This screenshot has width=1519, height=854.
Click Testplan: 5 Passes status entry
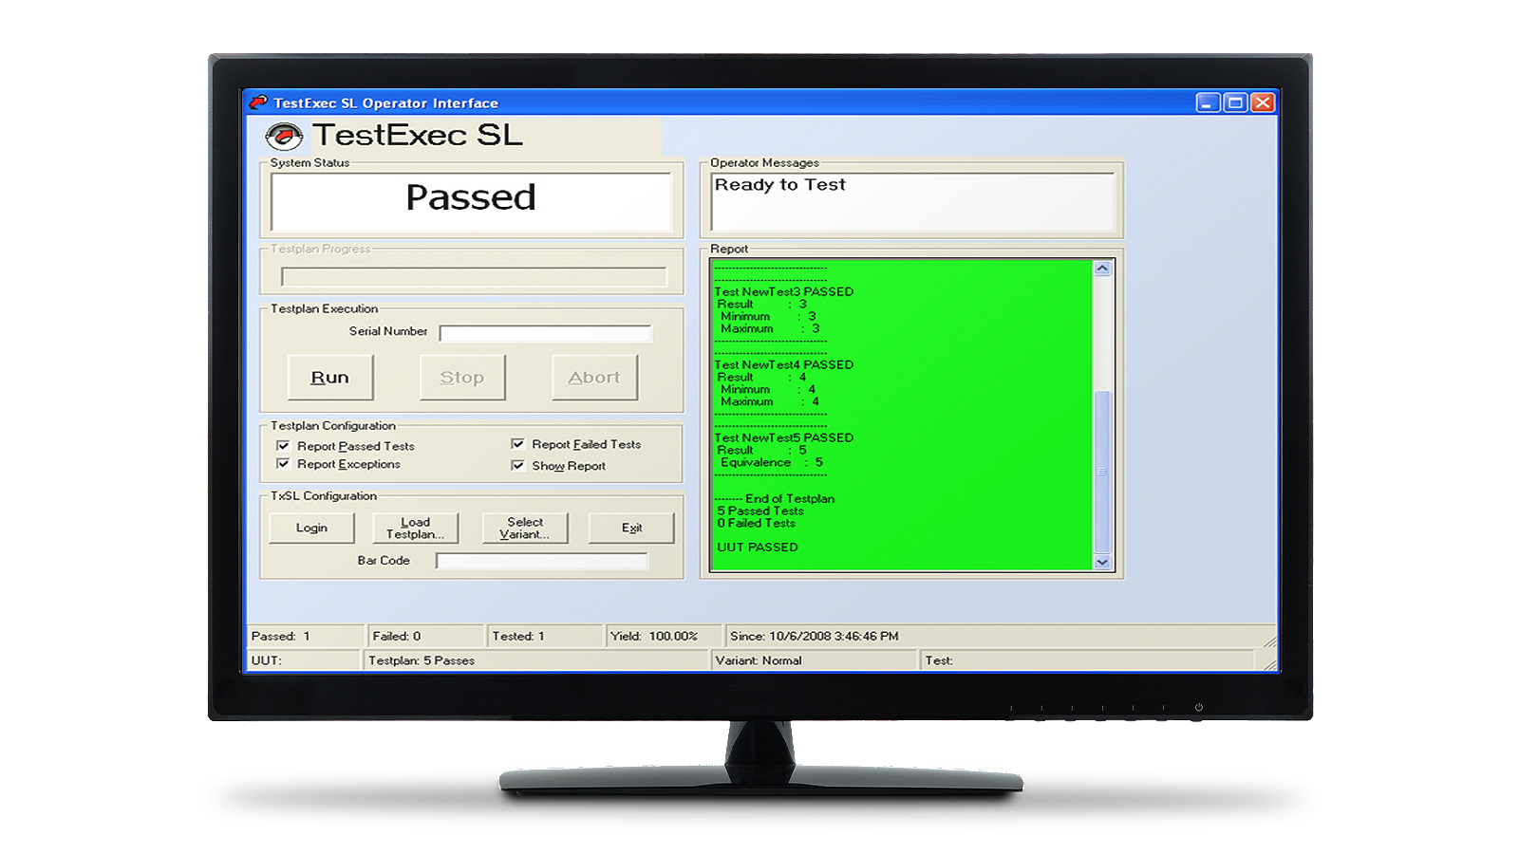point(536,660)
